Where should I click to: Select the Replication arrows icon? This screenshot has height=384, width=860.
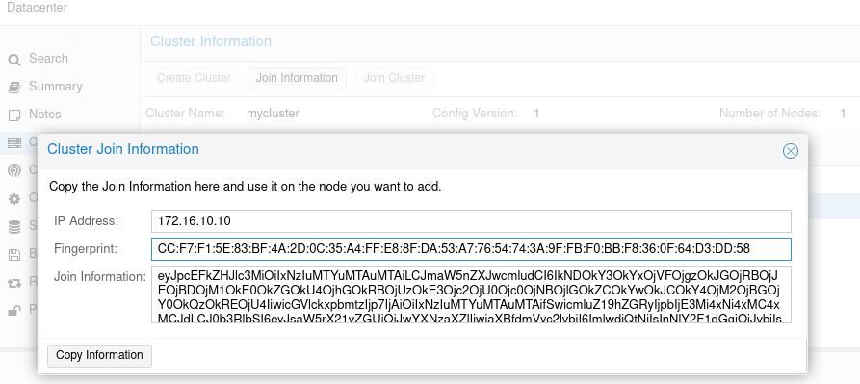pyautogui.click(x=14, y=283)
